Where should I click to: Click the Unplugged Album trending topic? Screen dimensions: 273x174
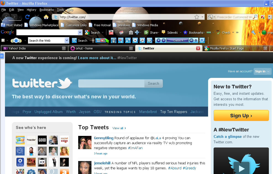pyautogui.click(x=49, y=112)
